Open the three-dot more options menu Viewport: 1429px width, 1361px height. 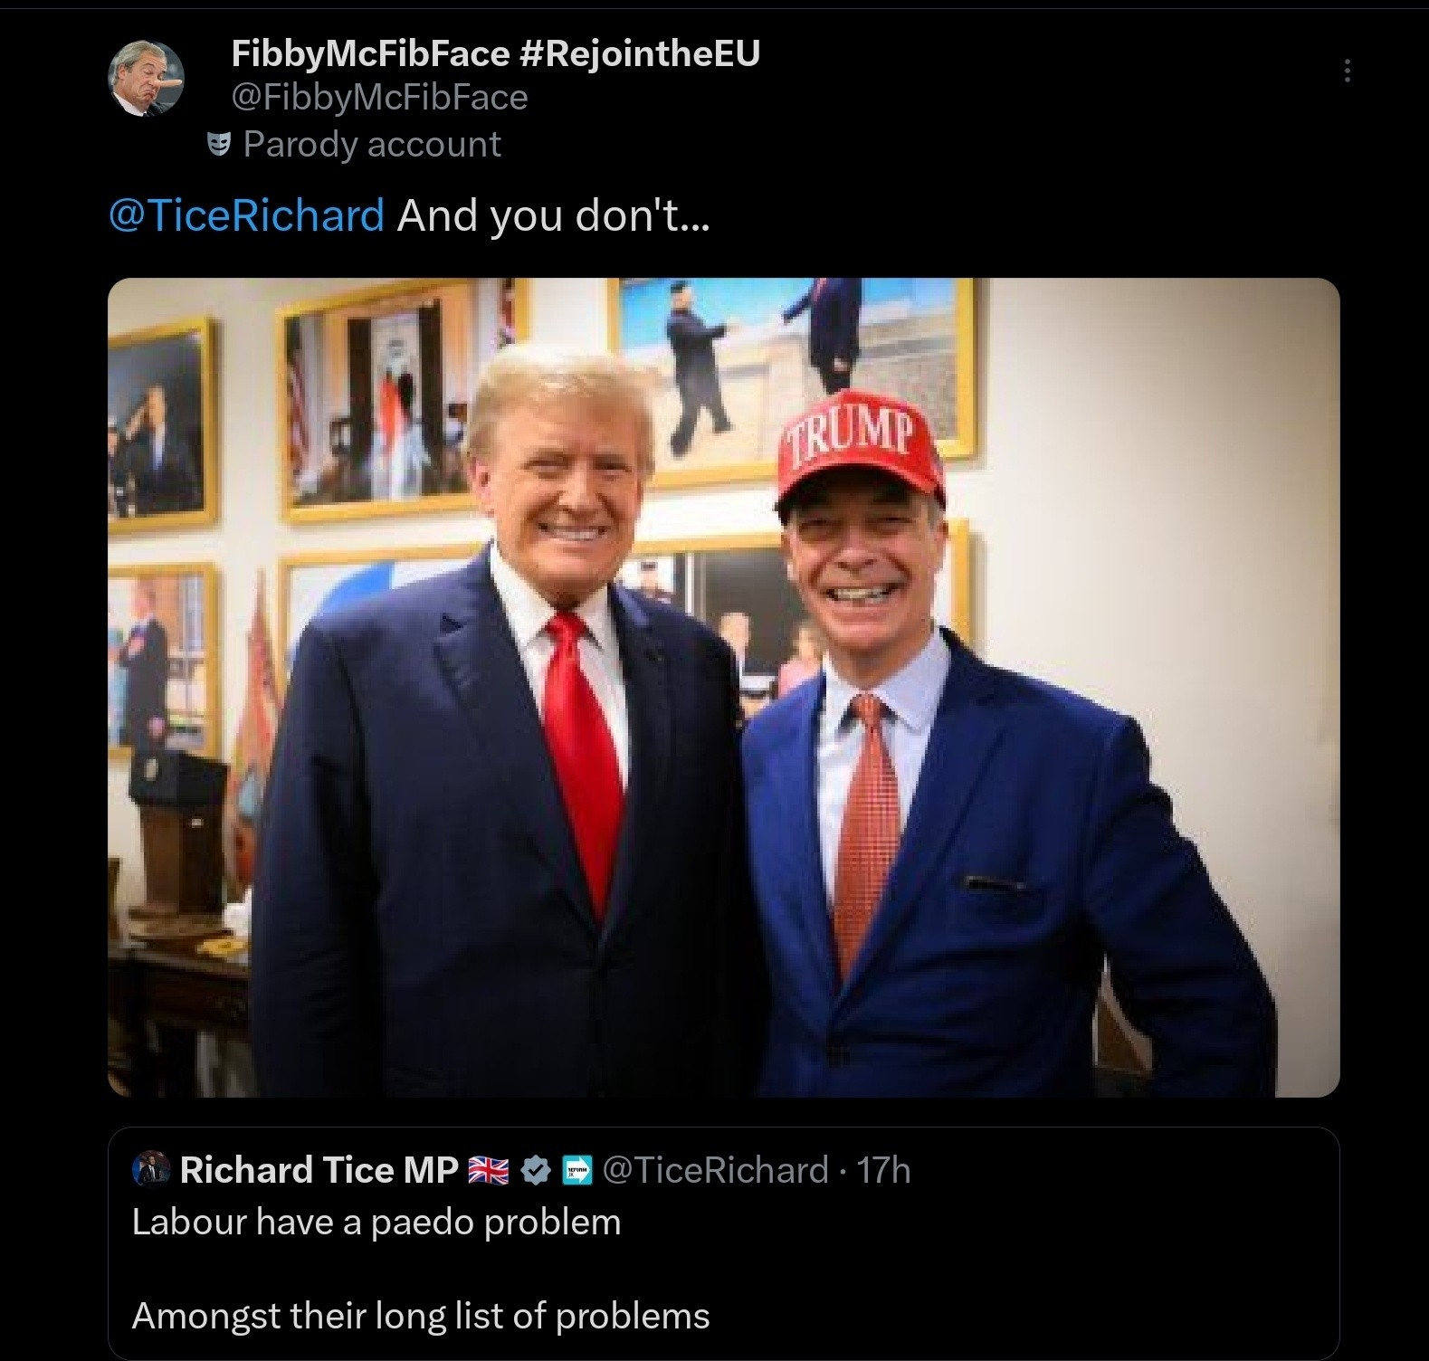(x=1348, y=71)
